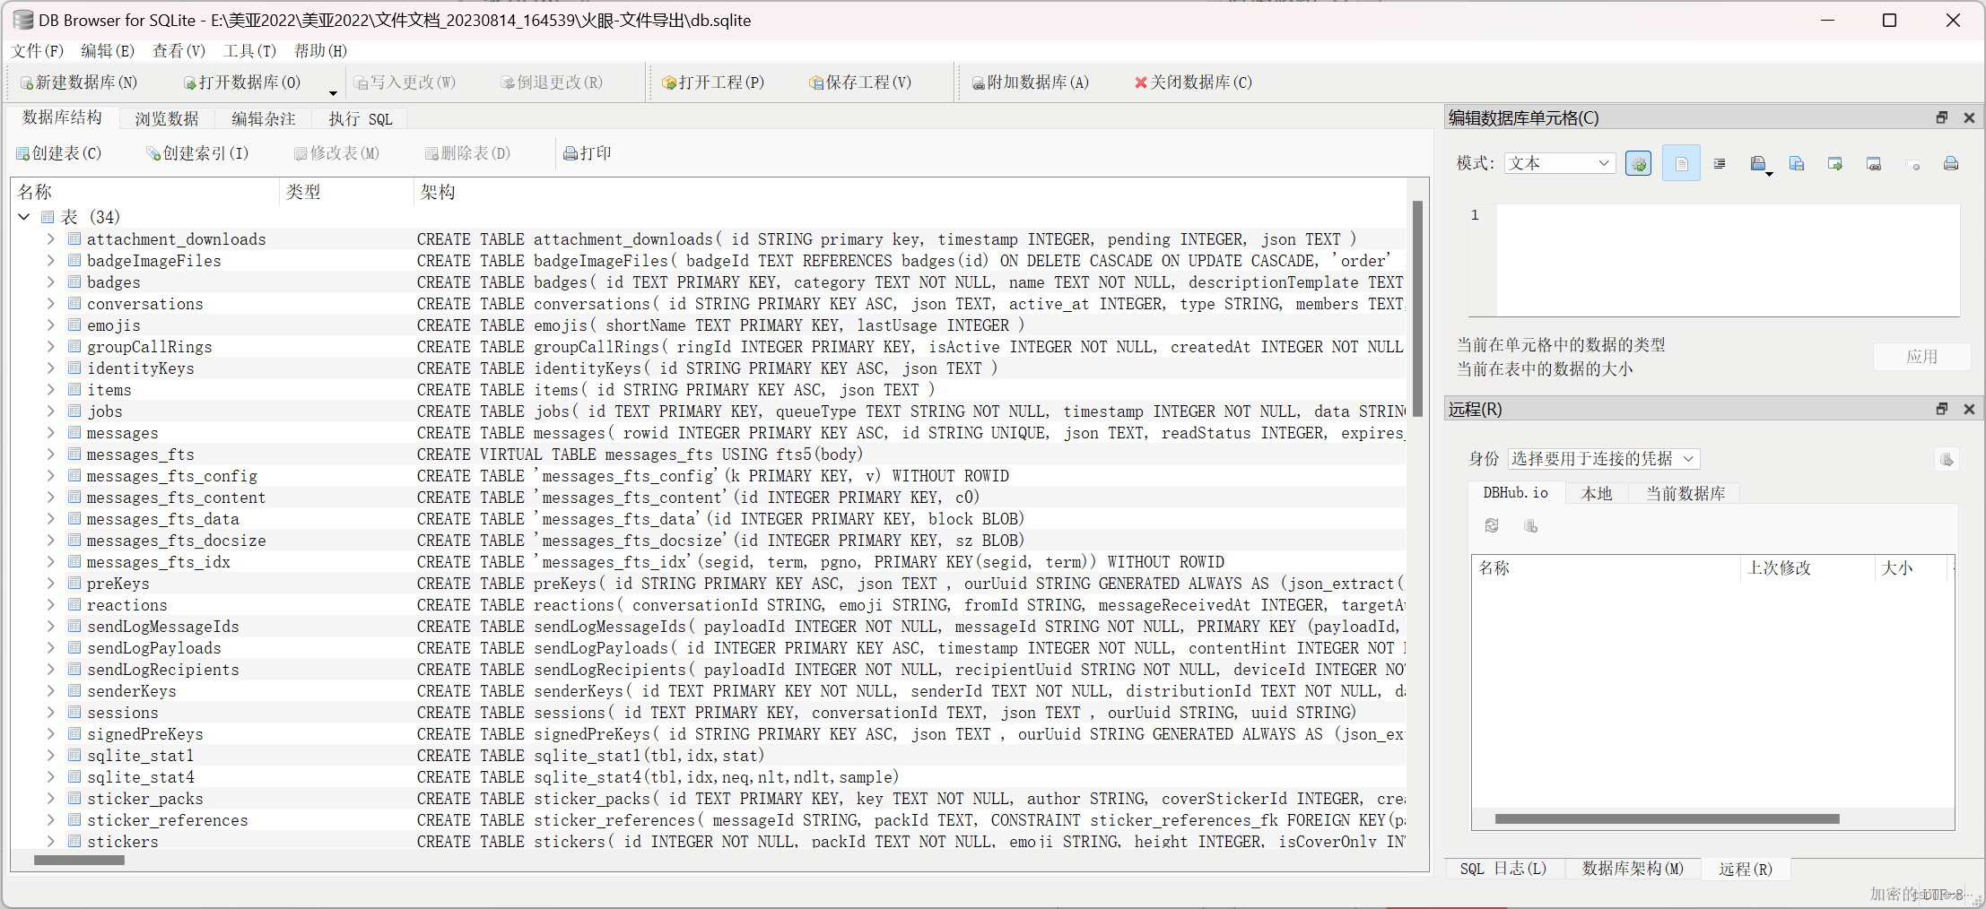Click the Close Database (关闭数据库) red X icon
This screenshot has height=909, width=1986.
click(1141, 82)
